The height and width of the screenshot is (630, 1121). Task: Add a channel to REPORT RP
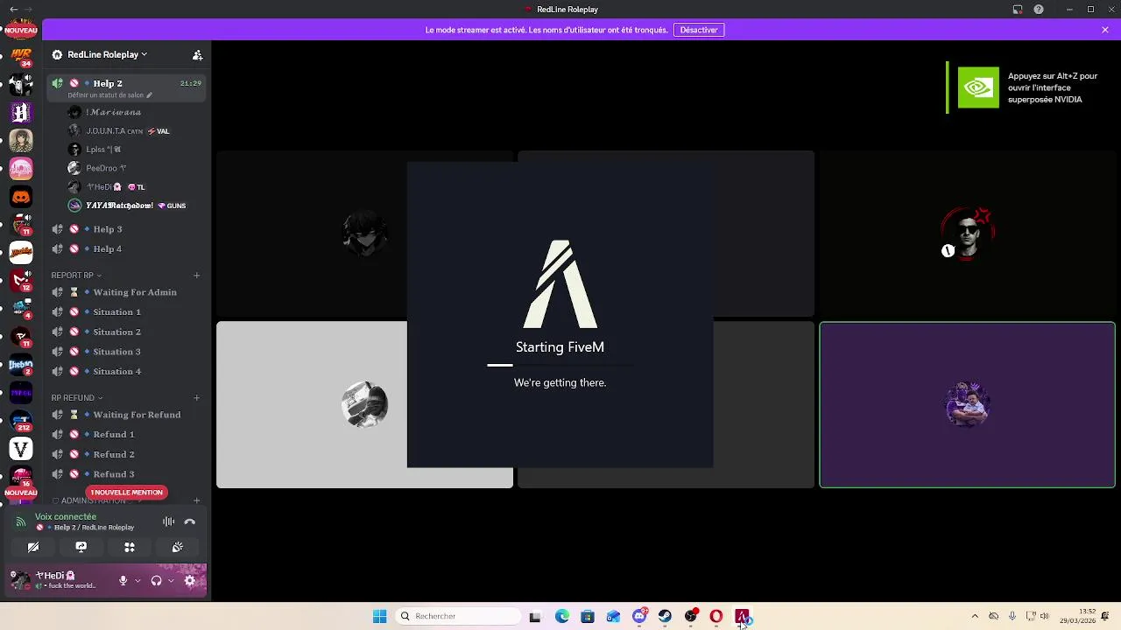197,275
